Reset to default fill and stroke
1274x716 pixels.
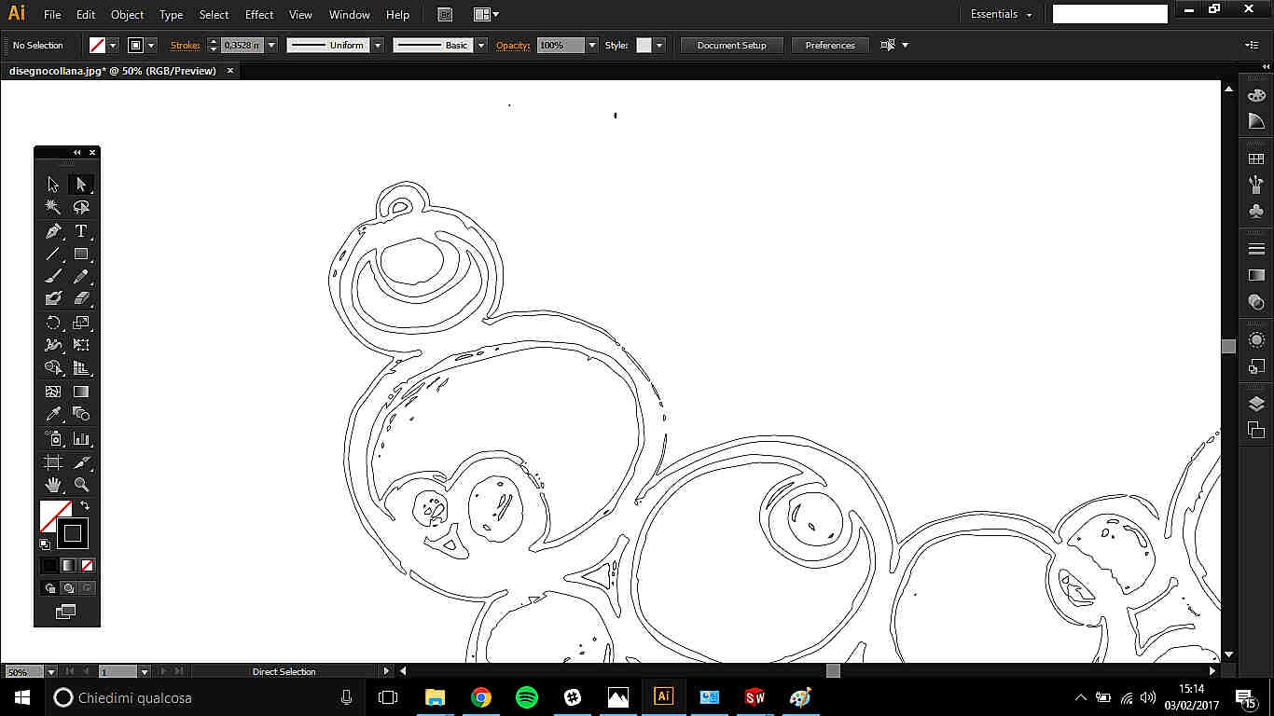45,544
